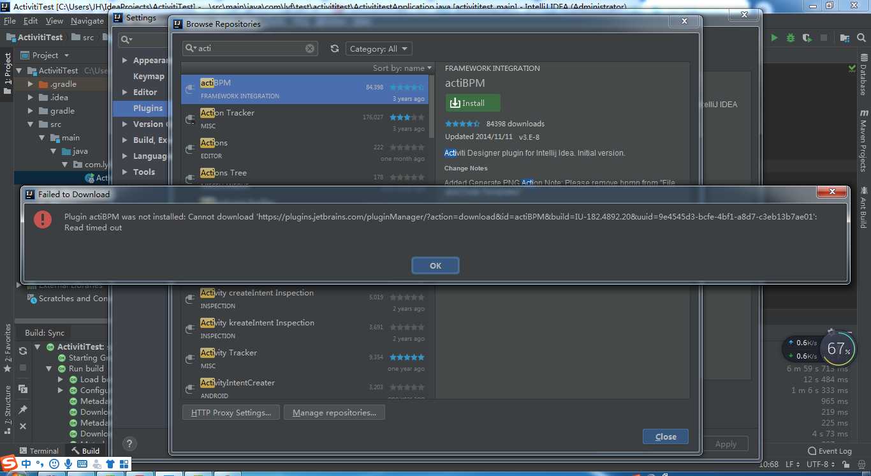This screenshot has height=476, width=871.
Task: Select 'ActivityIntentCreater' plugin row
Action: tap(305, 387)
